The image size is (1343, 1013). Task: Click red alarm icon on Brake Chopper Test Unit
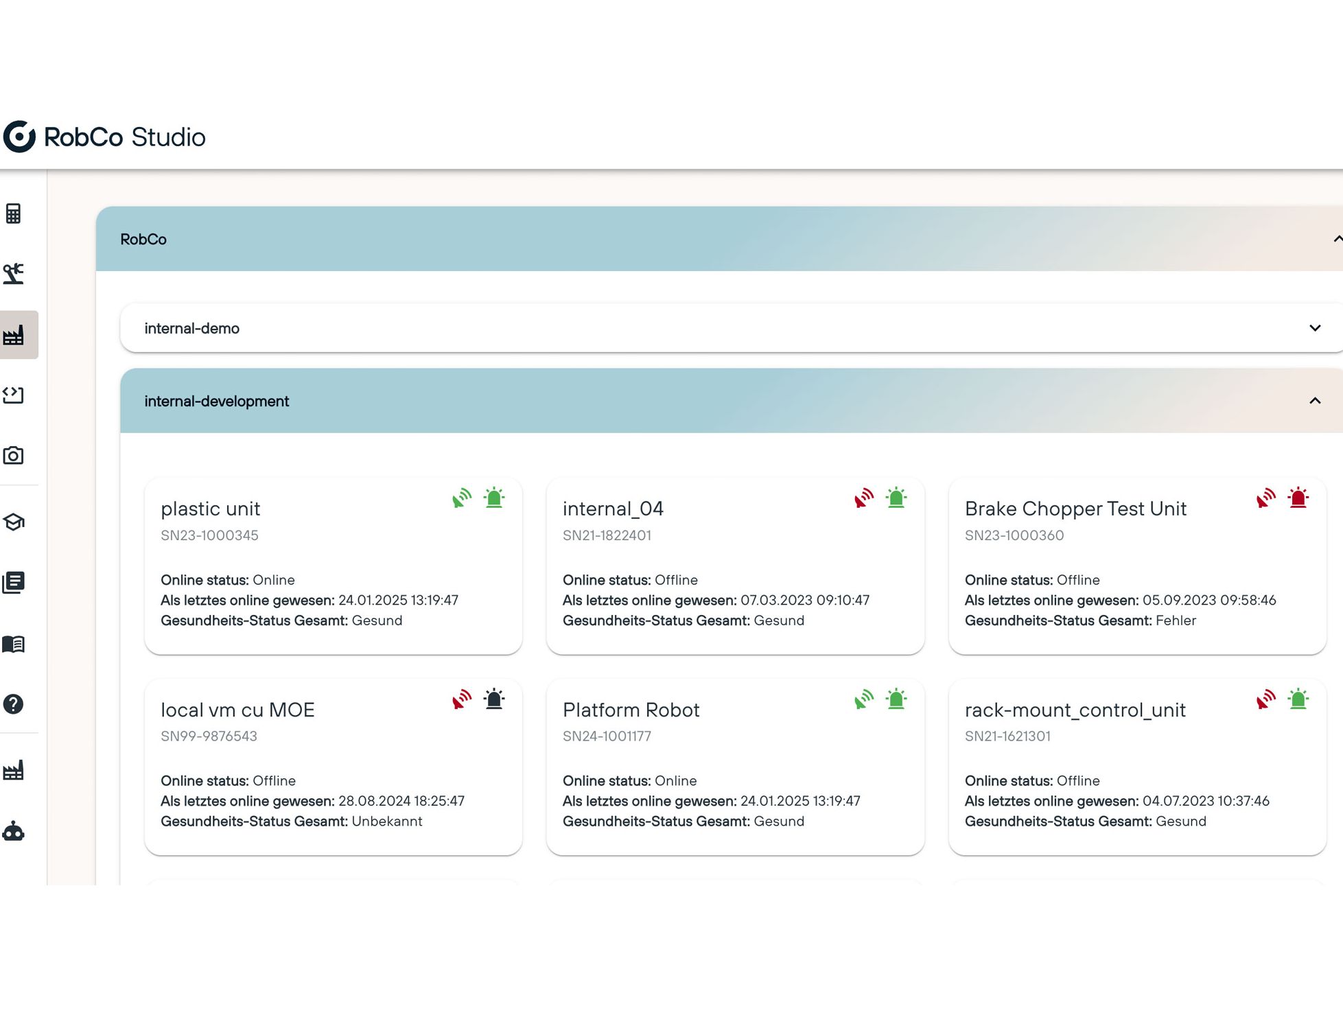tap(1298, 498)
